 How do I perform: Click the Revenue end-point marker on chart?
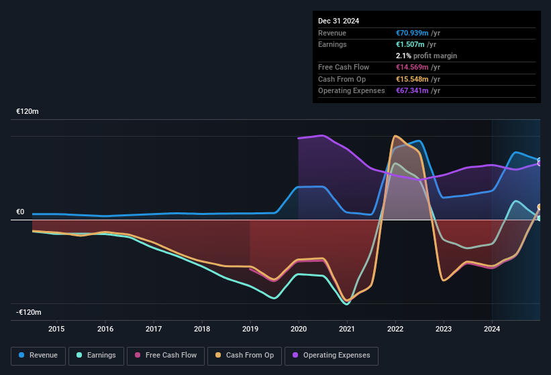pos(540,160)
